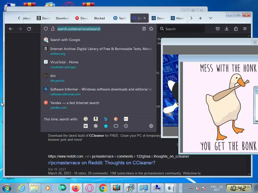Open Firefox downloads panel

[x=227, y=29]
